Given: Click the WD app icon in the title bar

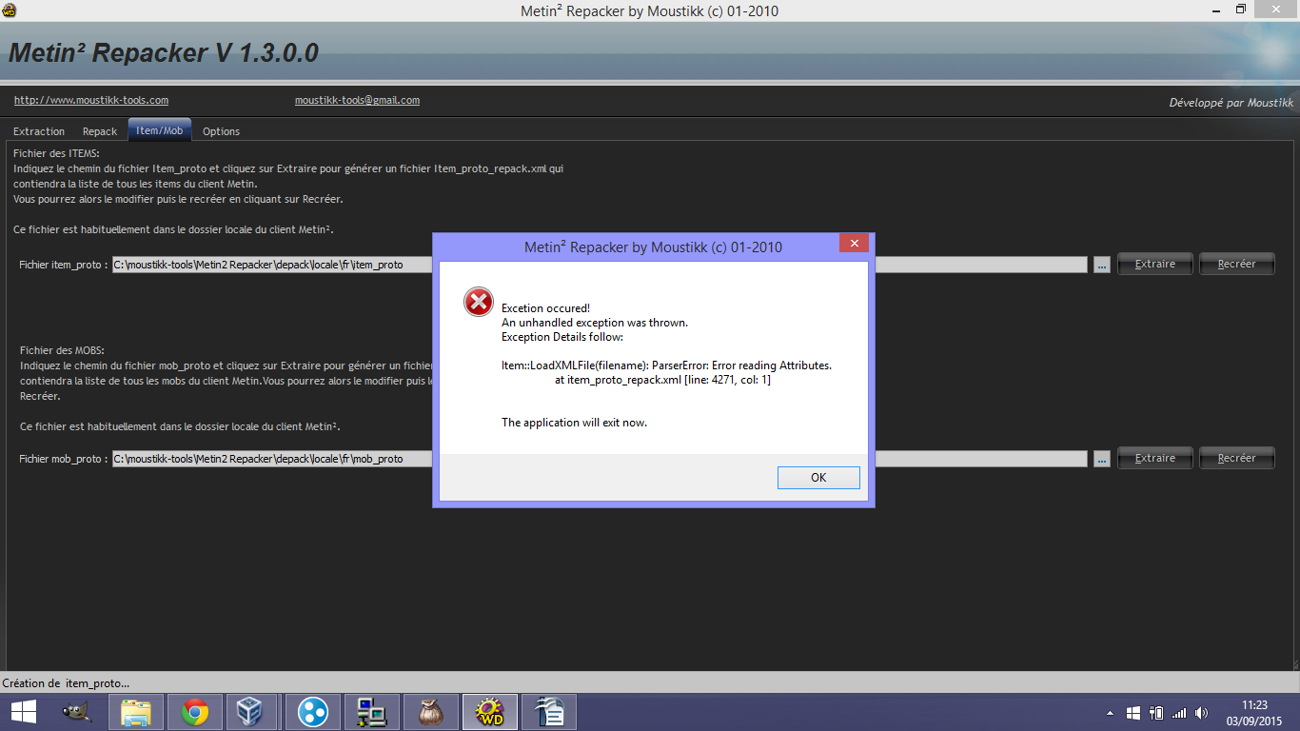Looking at the screenshot, I should (x=10, y=10).
